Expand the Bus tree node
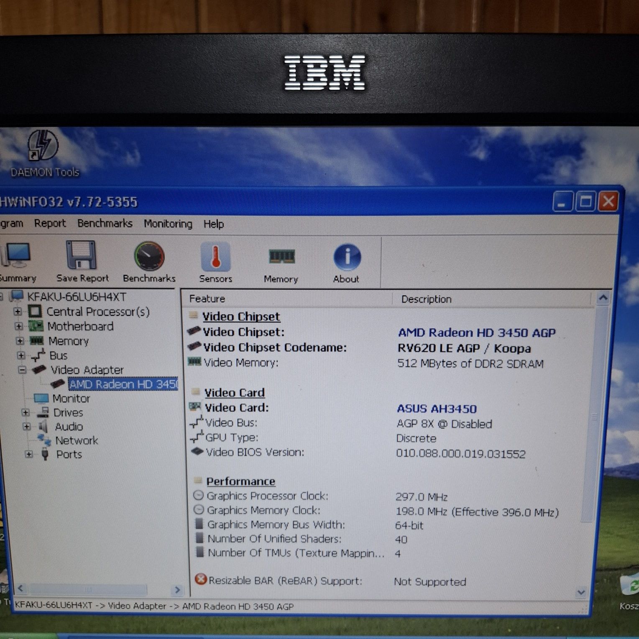This screenshot has width=639, height=639. pos(21,355)
